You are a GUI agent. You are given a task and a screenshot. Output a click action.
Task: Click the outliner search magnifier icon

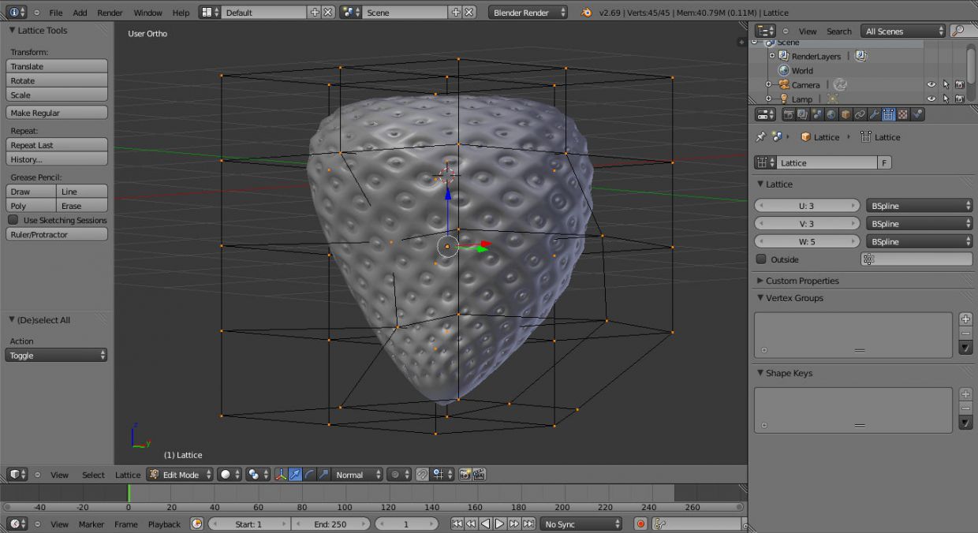coord(958,31)
